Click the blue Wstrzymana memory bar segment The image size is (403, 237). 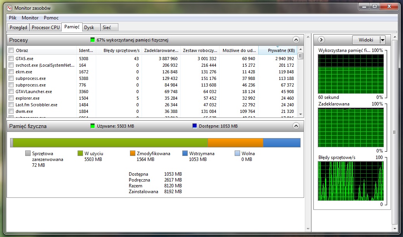point(282,143)
